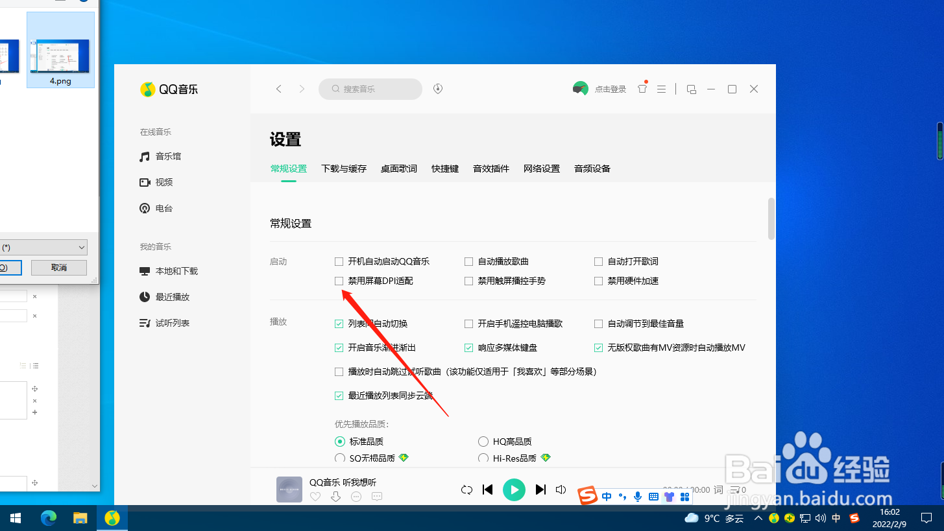Toggle Sogou input Chinese/English mode

tap(607, 497)
